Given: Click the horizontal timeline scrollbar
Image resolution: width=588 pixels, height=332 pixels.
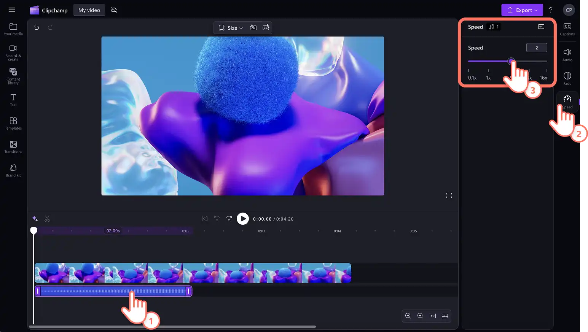Looking at the screenshot, I should coord(172,327).
